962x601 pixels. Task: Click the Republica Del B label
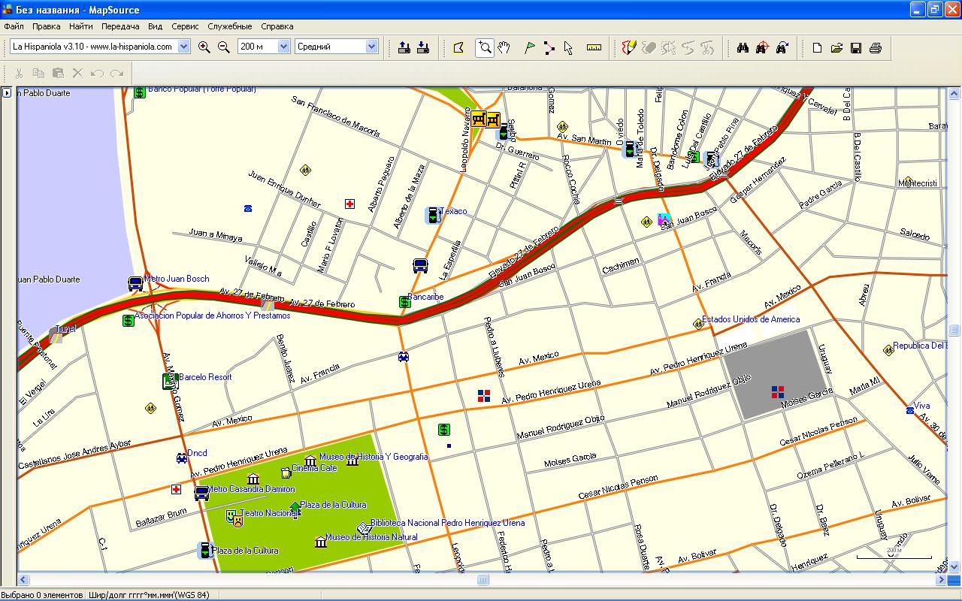tap(919, 346)
